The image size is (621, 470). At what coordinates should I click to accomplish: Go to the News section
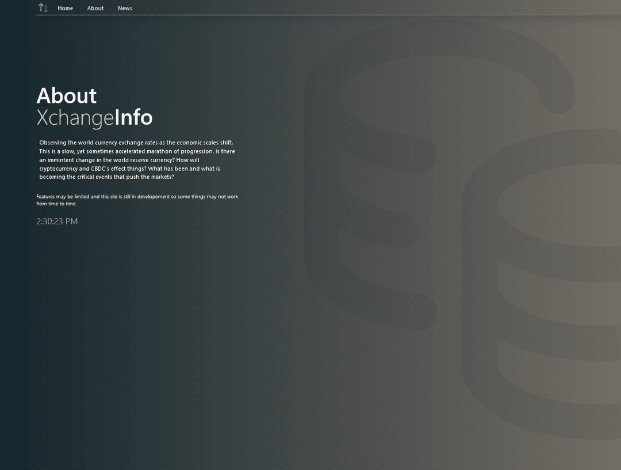[x=125, y=8]
